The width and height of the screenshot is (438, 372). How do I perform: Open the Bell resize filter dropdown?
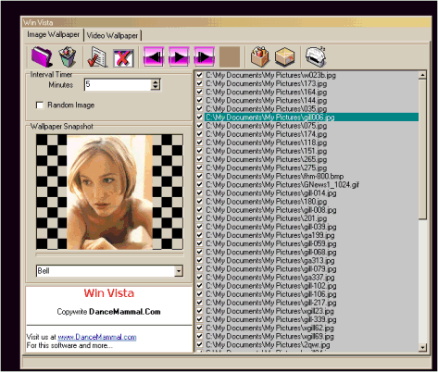click(179, 271)
